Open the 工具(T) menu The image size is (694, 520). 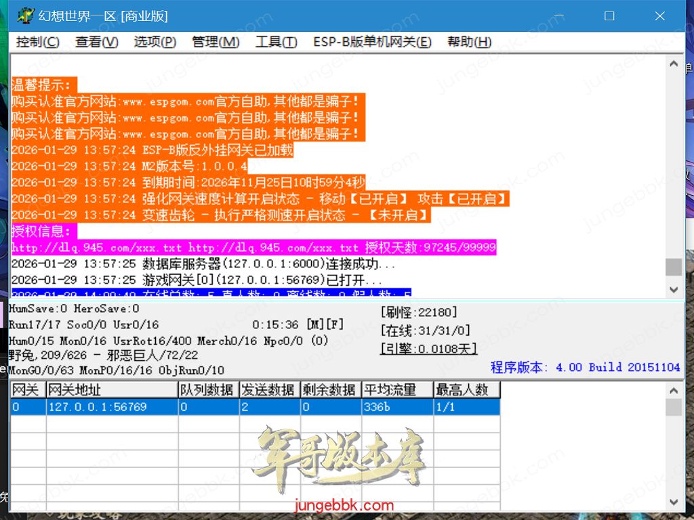click(276, 42)
